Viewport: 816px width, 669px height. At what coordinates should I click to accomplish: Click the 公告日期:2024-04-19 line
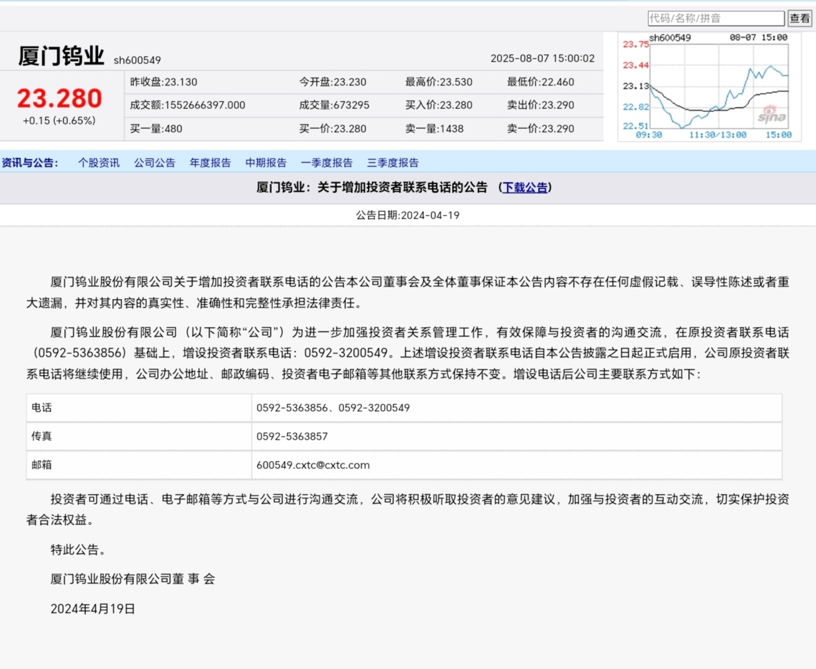(408, 215)
